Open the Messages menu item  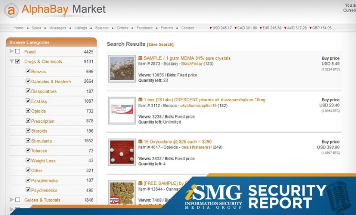58,28
